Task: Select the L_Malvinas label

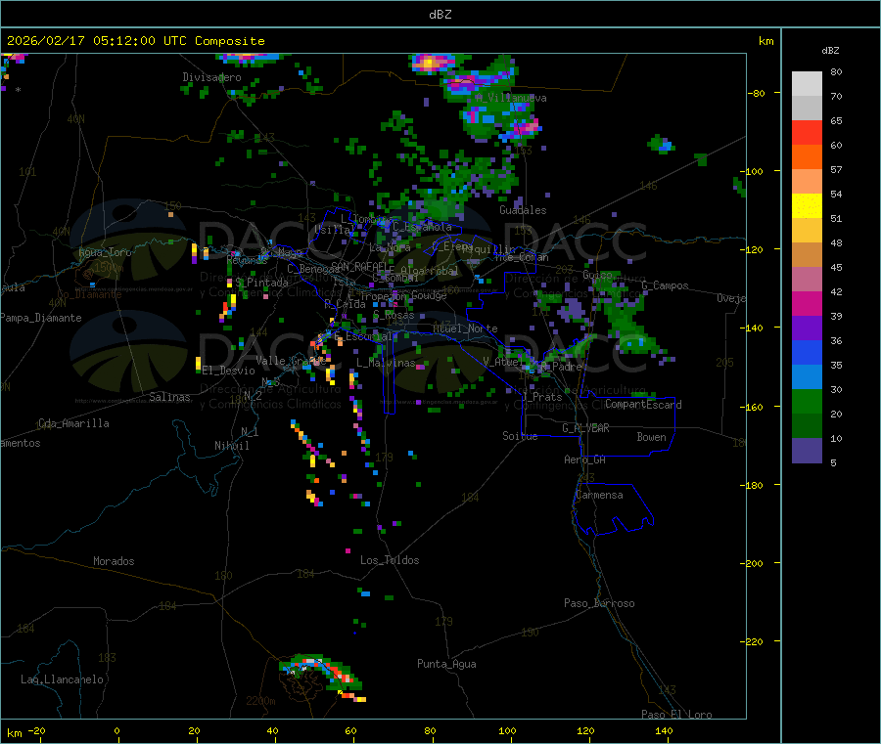Action: tap(386, 363)
